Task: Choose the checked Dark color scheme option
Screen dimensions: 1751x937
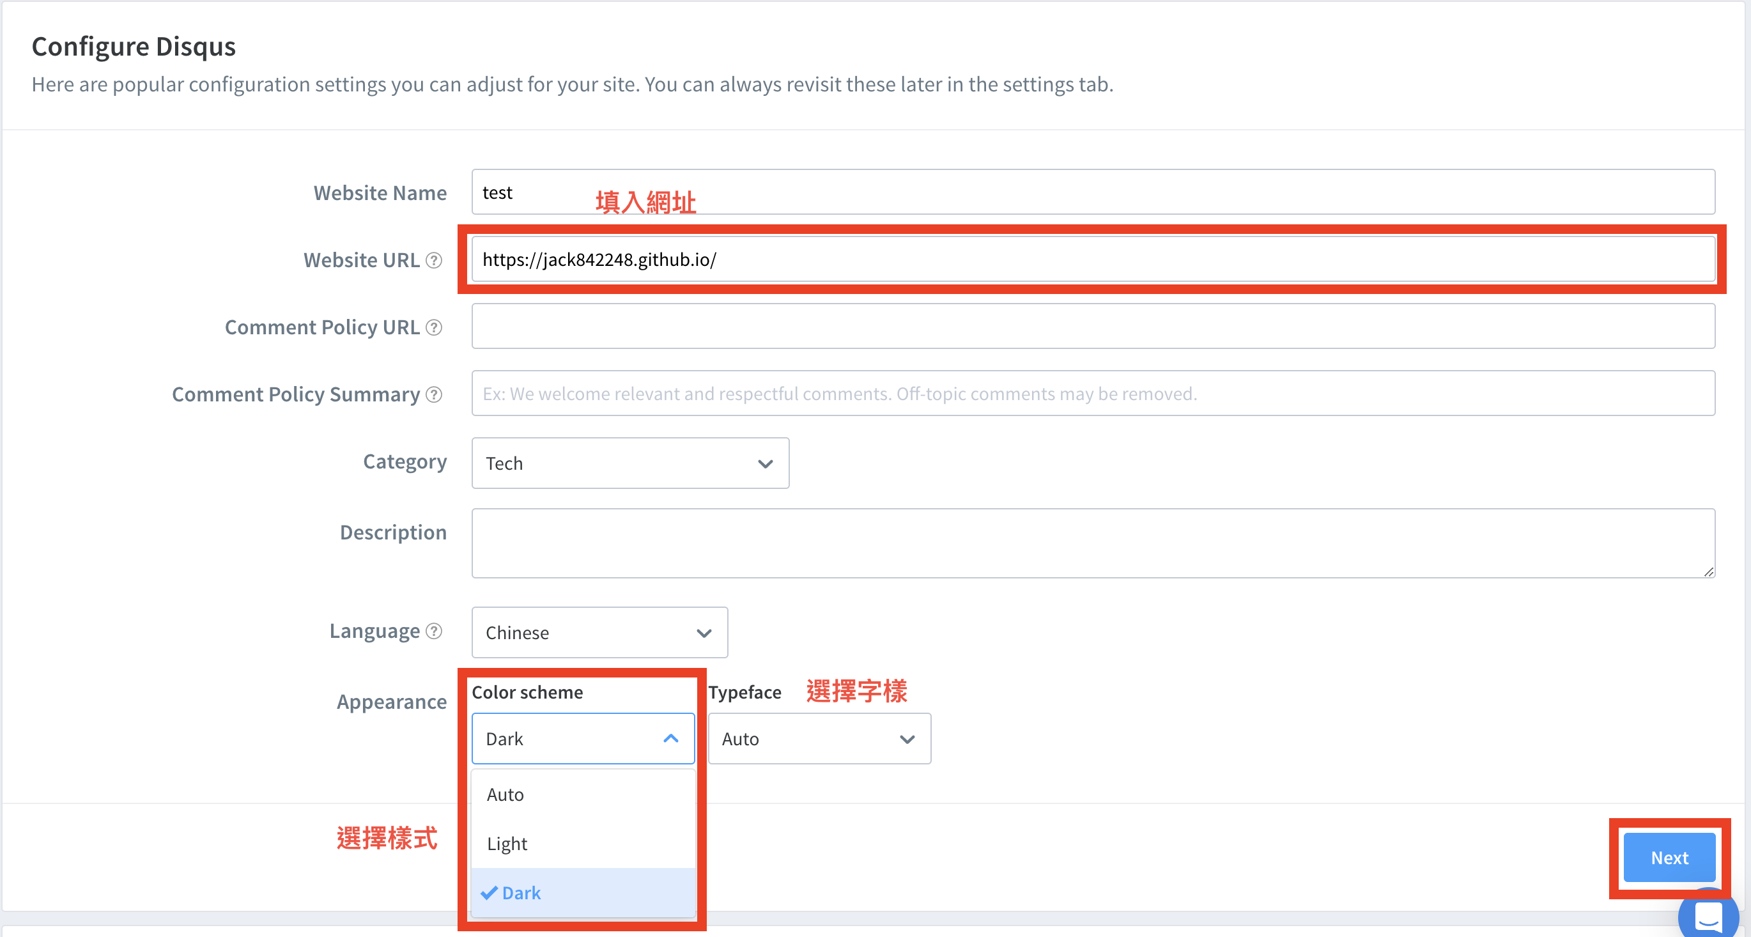Action: coord(583,892)
